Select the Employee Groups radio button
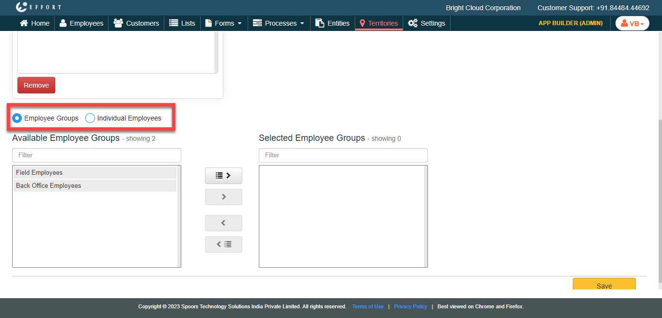This screenshot has height=318, width=662. 17,118
